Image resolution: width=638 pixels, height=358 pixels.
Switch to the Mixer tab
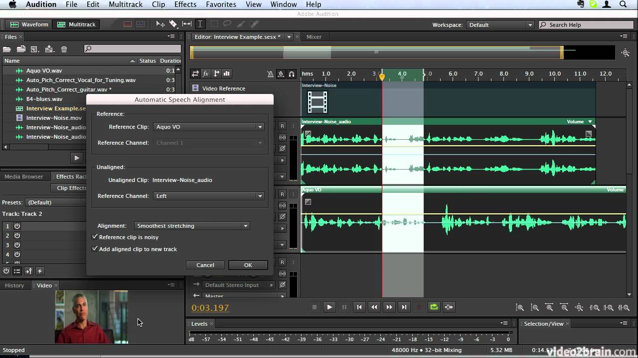tap(314, 37)
